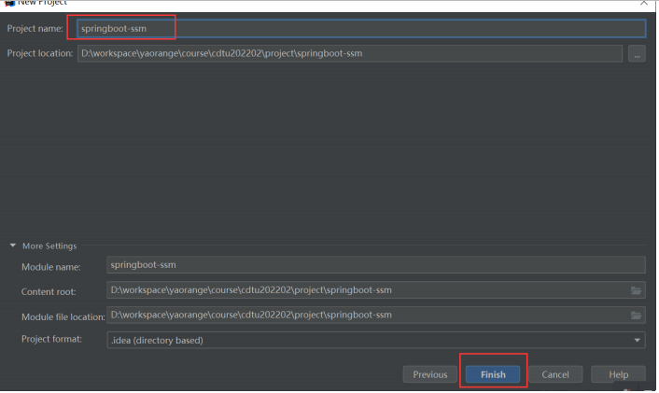This screenshot has width=659, height=393.
Task: Click the Module name input field
Action: (x=376, y=265)
